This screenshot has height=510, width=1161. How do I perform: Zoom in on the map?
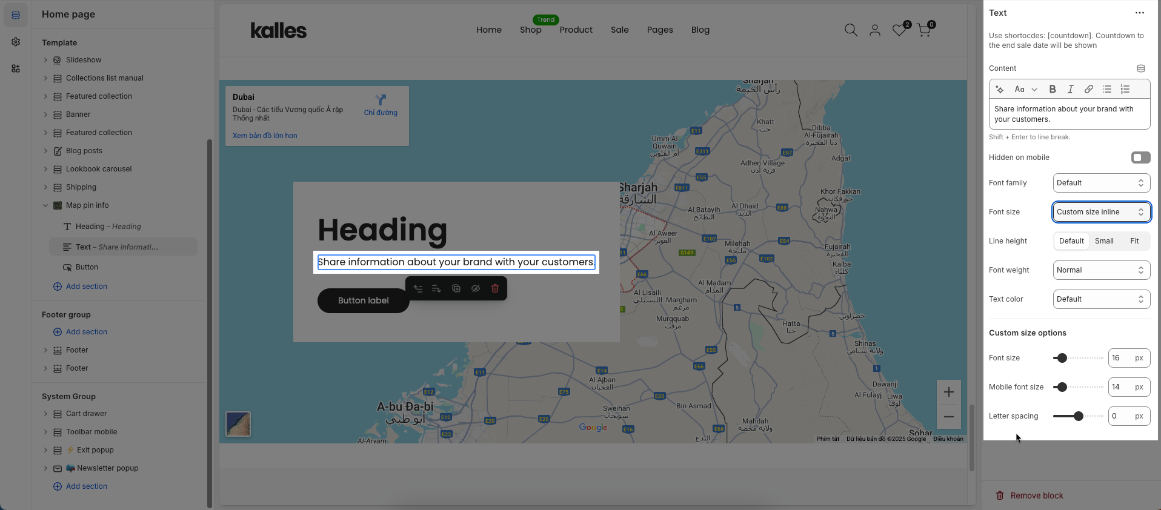pos(949,392)
